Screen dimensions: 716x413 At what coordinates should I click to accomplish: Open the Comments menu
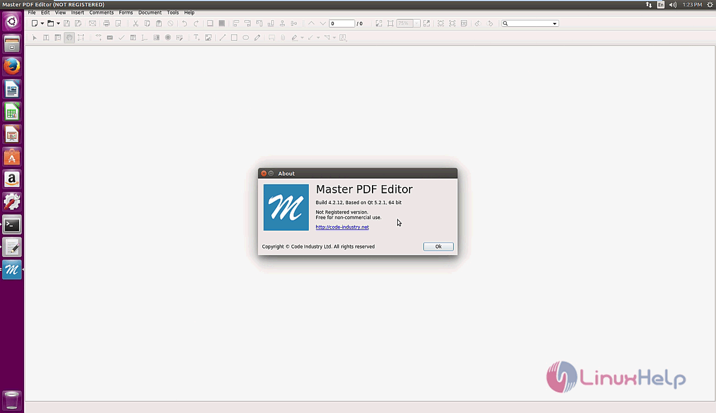tap(101, 12)
